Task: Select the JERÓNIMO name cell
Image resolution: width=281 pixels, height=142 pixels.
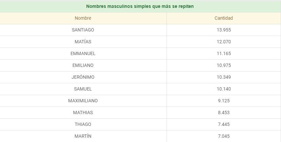Action: click(83, 77)
